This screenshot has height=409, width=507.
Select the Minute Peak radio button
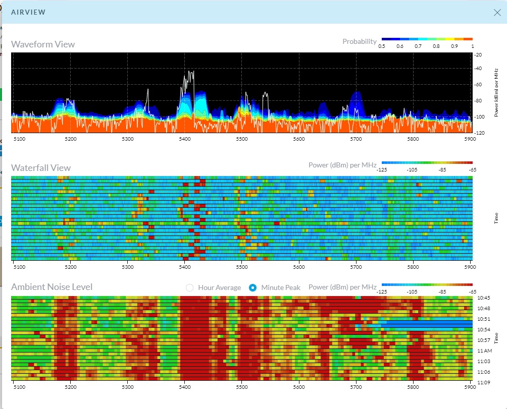click(252, 287)
